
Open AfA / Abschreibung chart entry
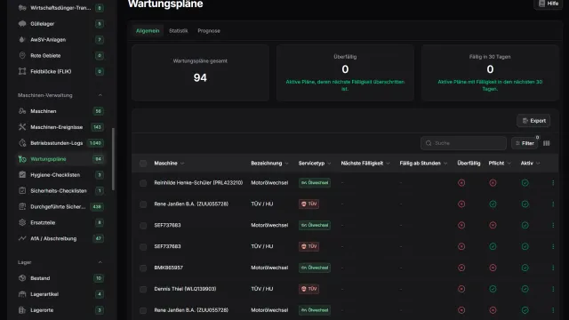pyautogui.click(x=60, y=238)
